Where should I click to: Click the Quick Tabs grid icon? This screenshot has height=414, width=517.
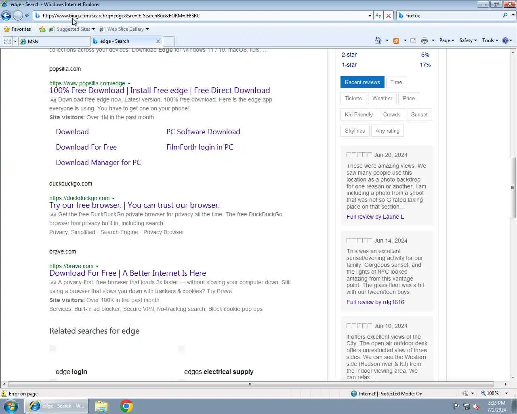7,41
